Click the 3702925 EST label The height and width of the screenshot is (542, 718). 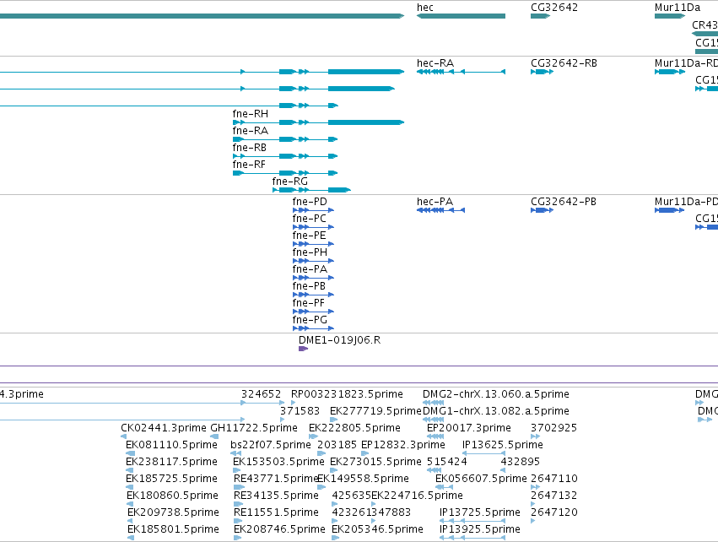(553, 428)
